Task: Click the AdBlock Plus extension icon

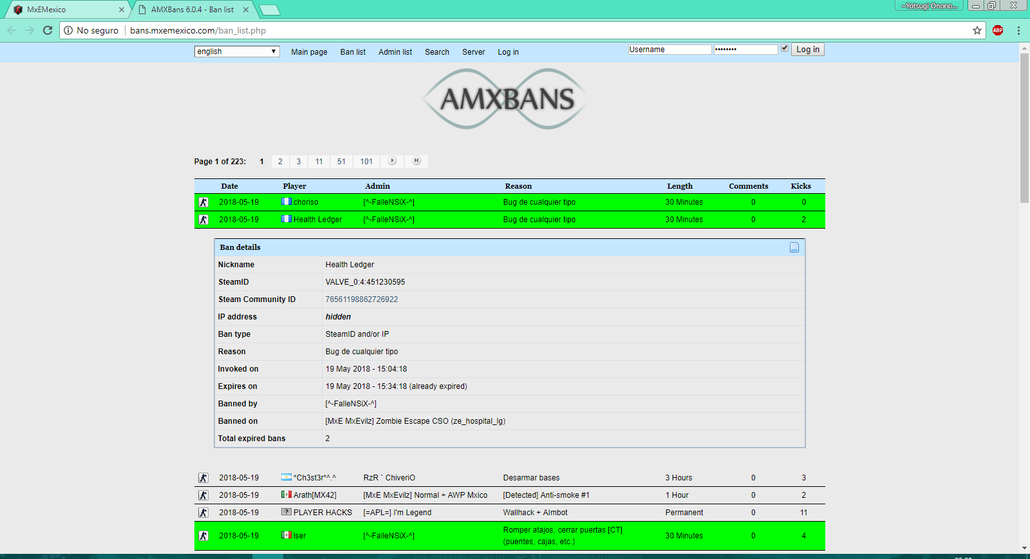Action: [x=998, y=30]
